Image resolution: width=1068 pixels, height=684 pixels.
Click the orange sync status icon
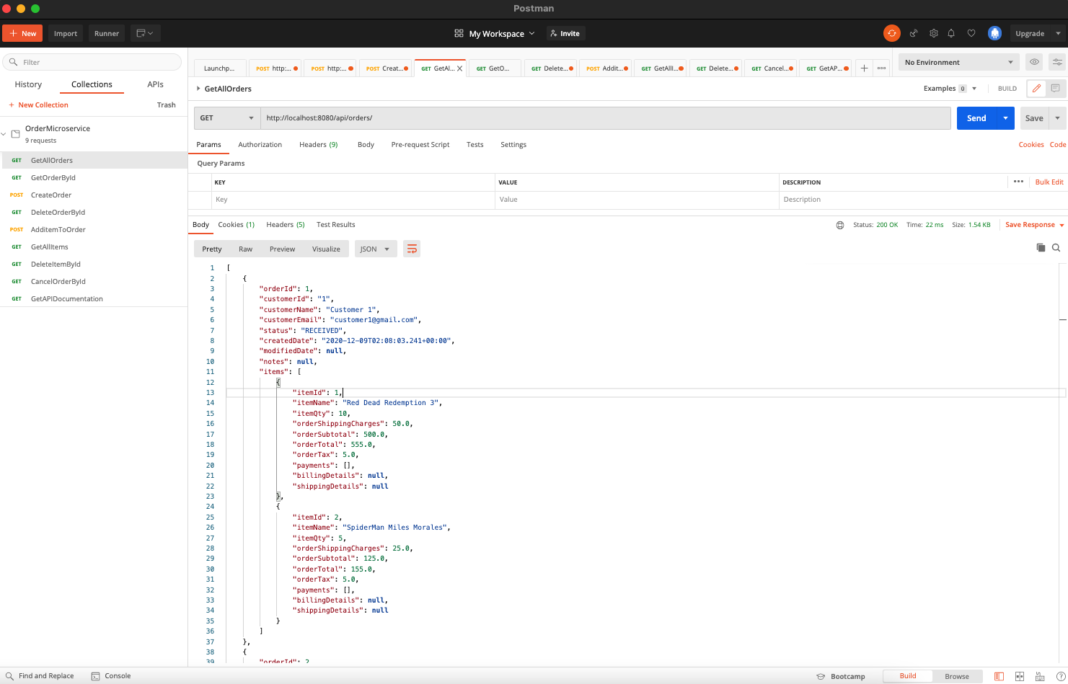tap(892, 33)
